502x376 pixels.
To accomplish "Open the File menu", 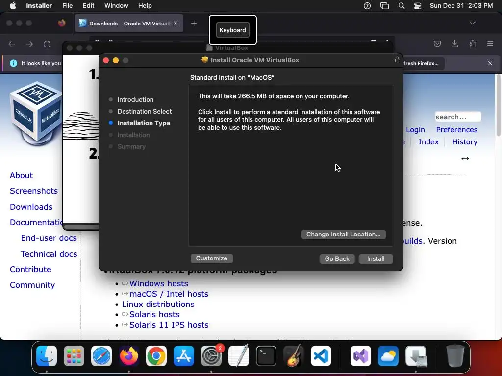I will tap(67, 6).
